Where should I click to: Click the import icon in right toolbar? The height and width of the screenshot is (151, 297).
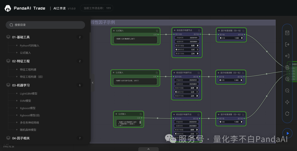(x=287, y=56)
